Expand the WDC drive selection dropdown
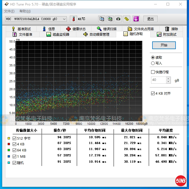Image resolution: width=189 pixels, height=189 pixels. click(x=64, y=19)
